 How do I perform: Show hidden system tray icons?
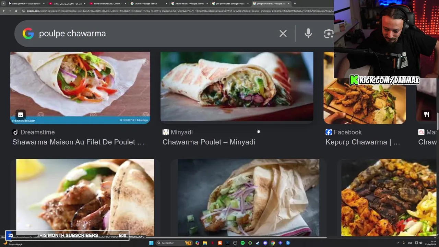(x=398, y=243)
